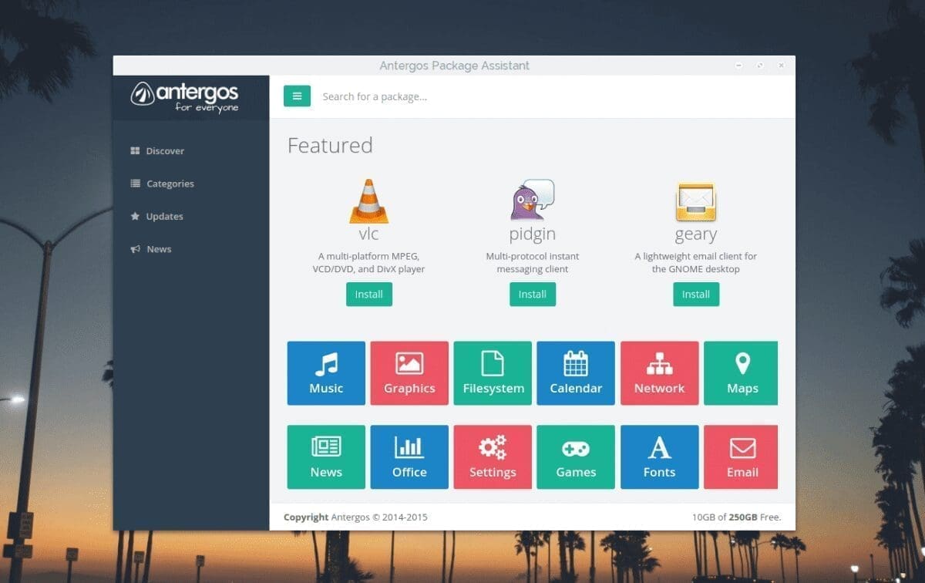Open the Games category tile

576,457
